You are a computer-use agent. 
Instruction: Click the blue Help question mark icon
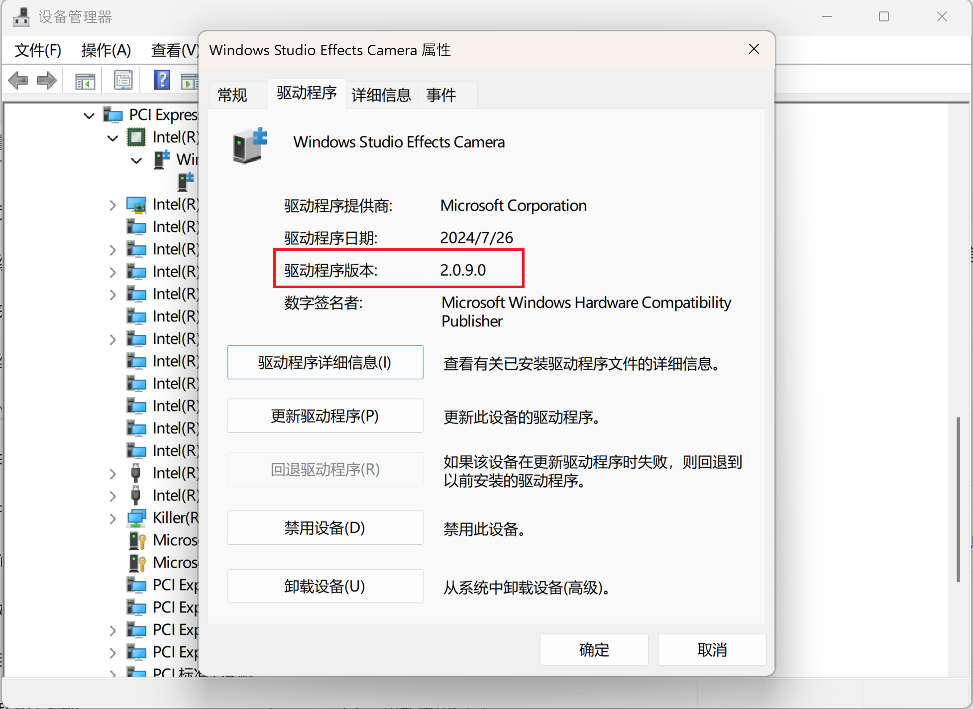click(162, 80)
